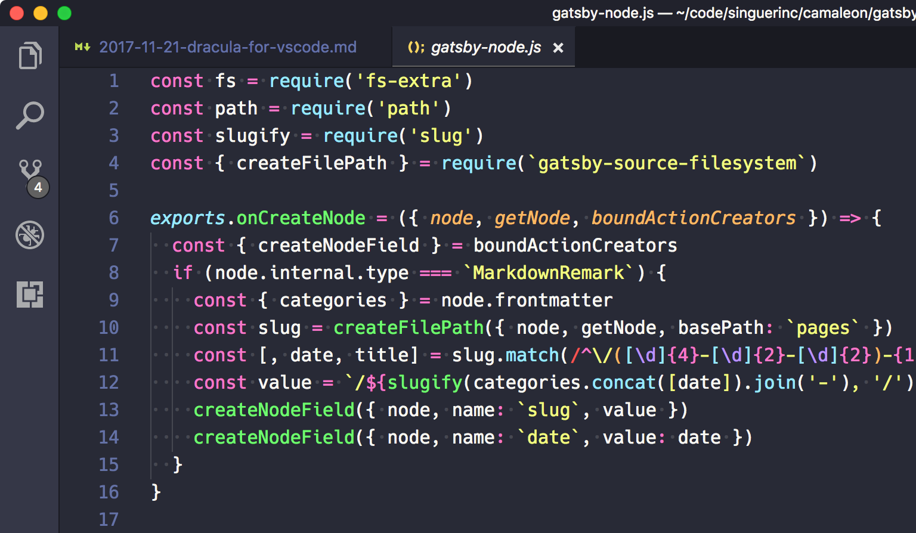Click line number 1 in the gutter

114,80
